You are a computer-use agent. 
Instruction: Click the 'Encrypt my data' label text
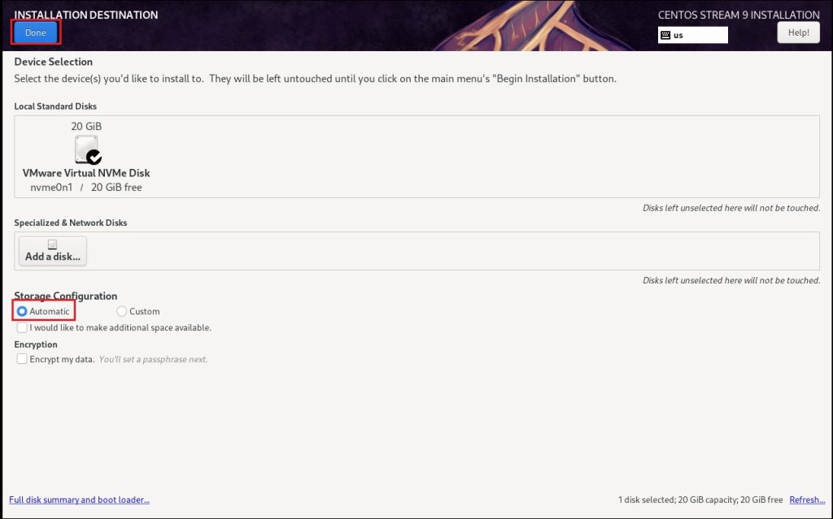pyautogui.click(x=62, y=359)
